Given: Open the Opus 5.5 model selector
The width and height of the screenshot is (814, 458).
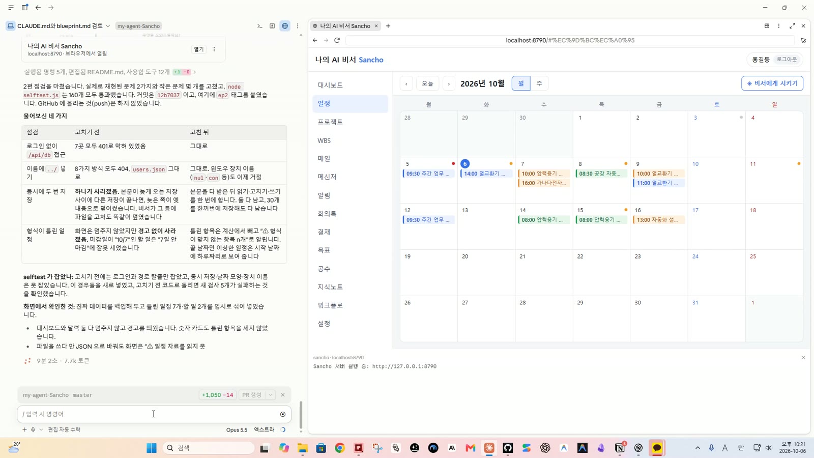Looking at the screenshot, I should [237, 430].
